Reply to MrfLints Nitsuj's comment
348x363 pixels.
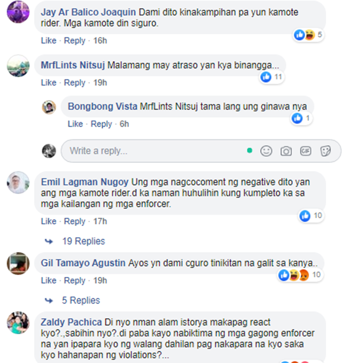(x=75, y=82)
